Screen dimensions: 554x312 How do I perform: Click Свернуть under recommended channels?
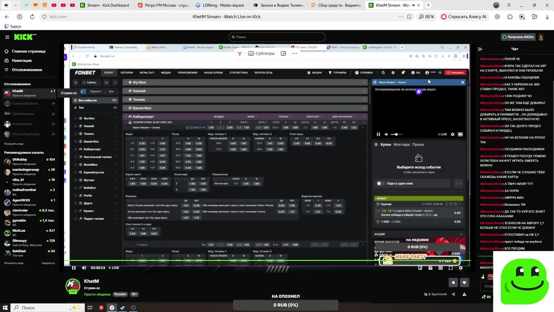click(48, 263)
